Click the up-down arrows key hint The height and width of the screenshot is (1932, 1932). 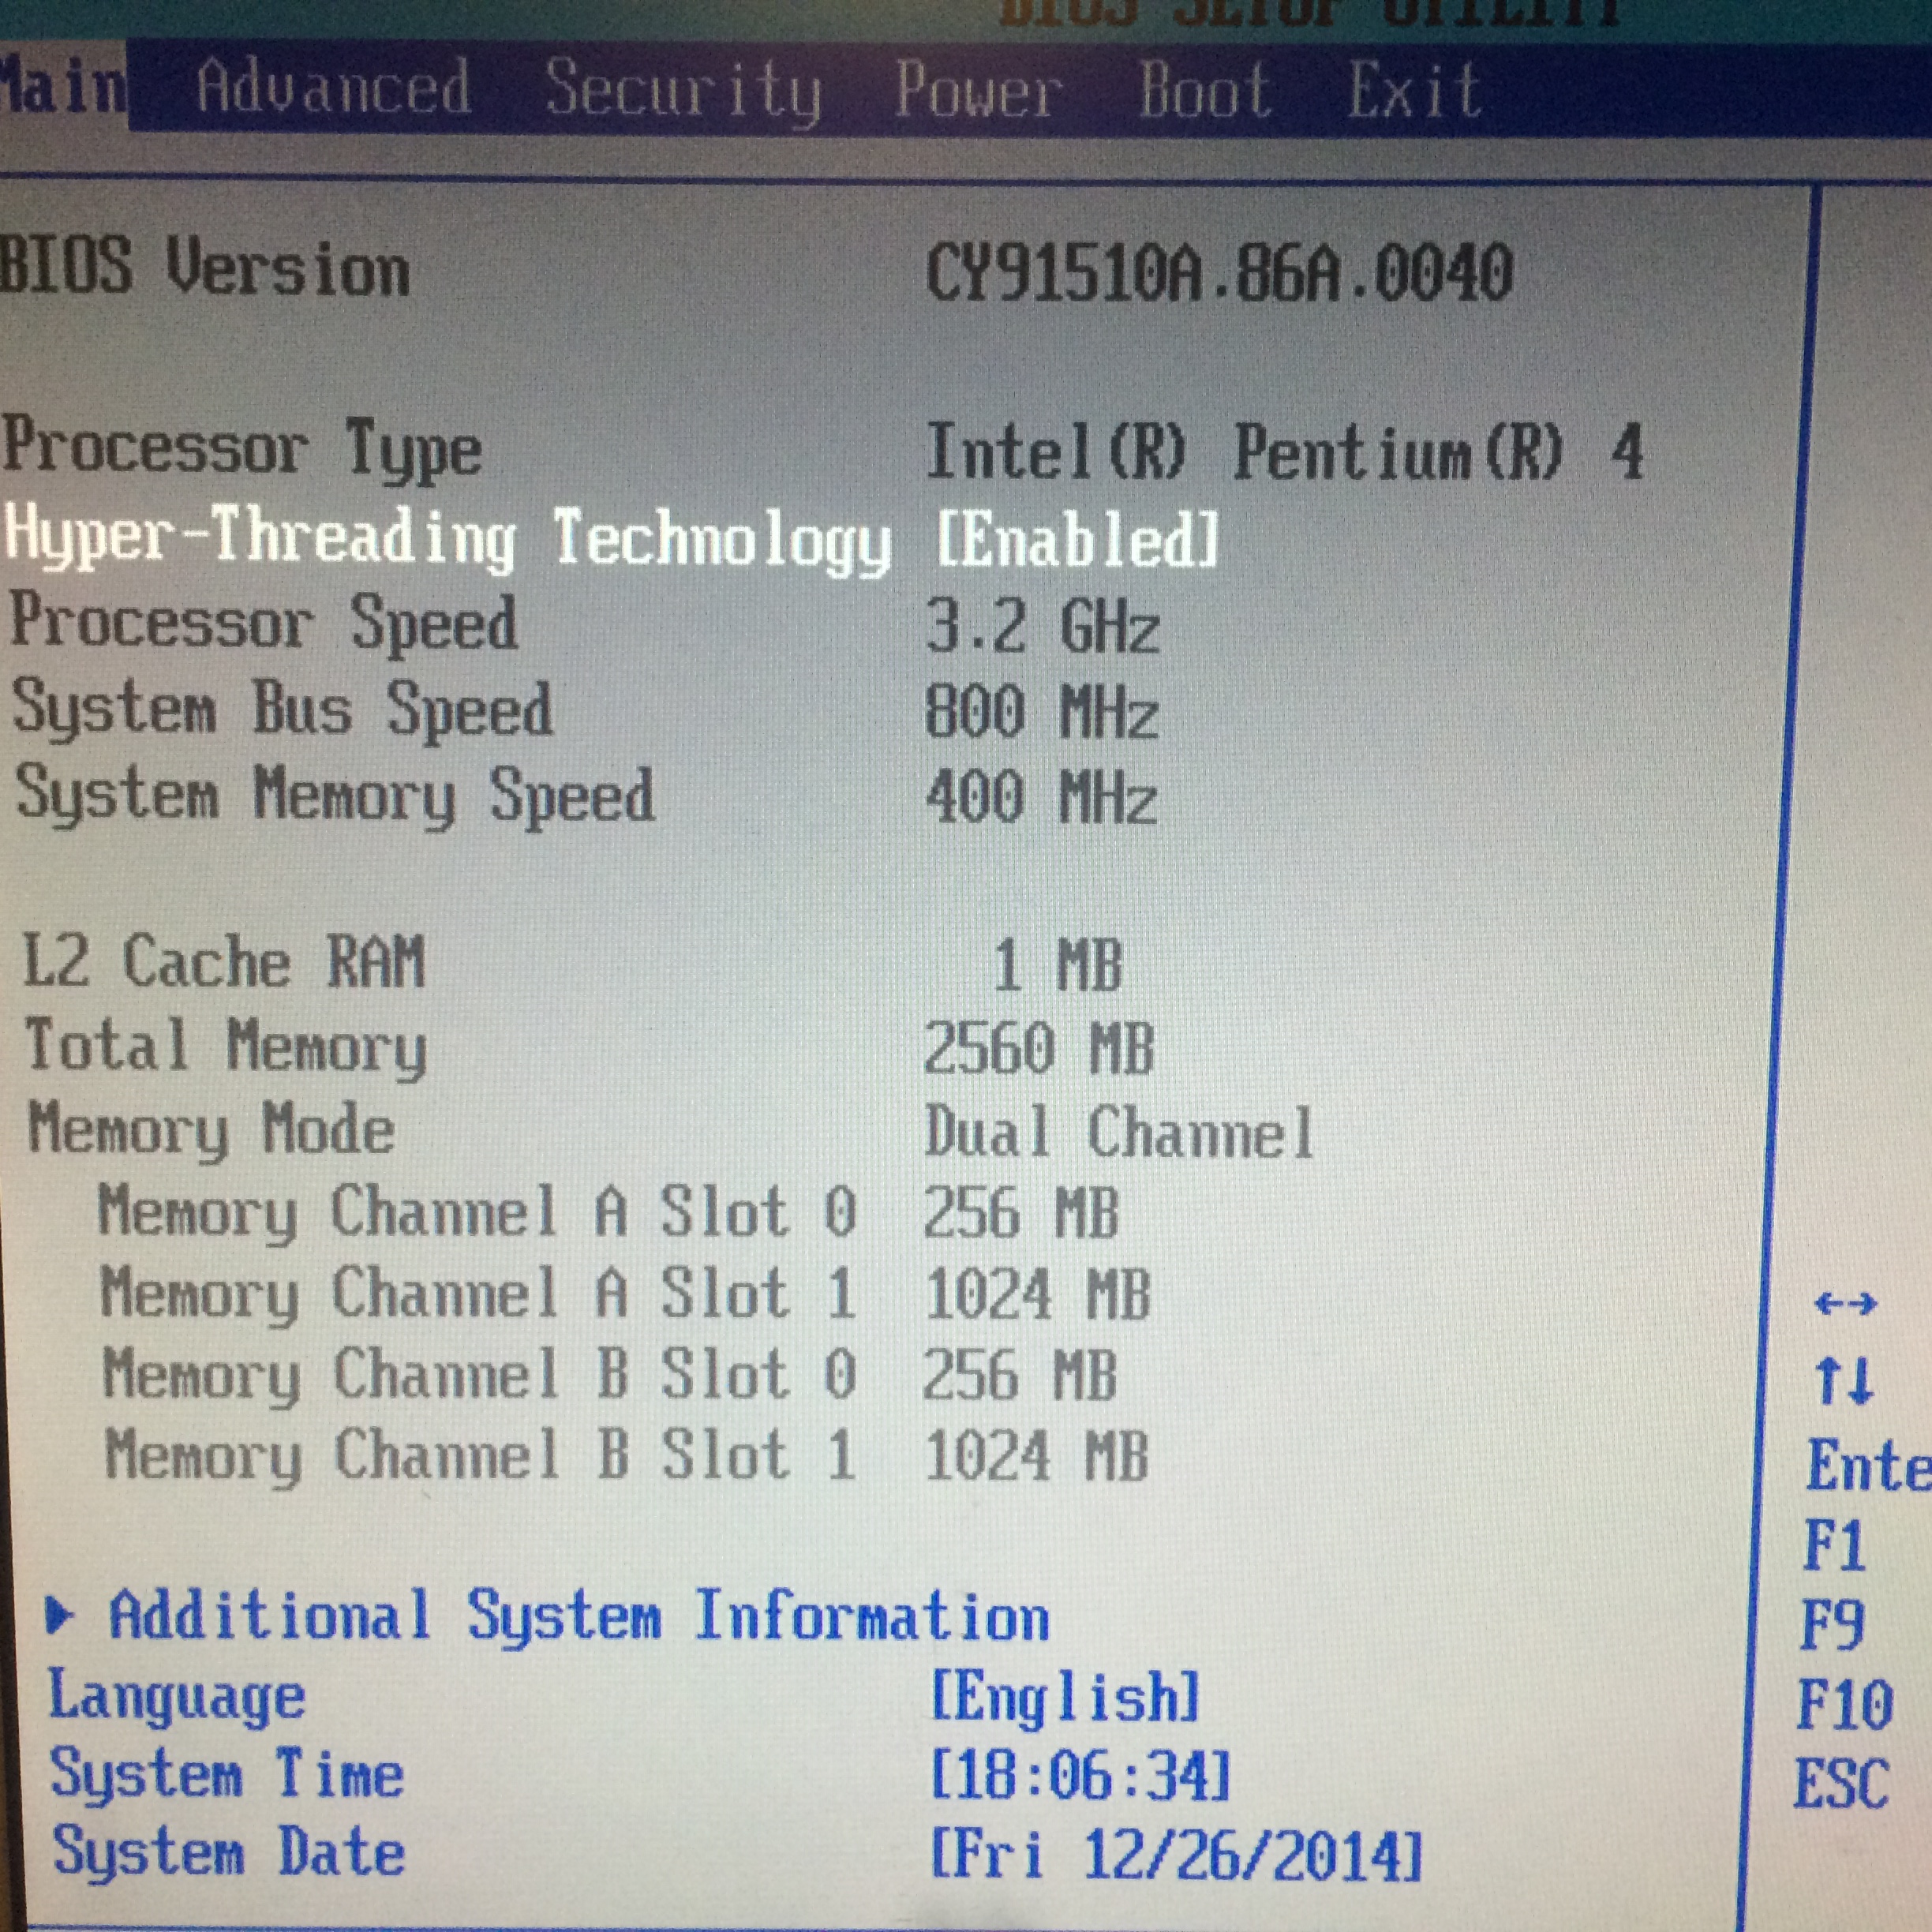coord(1843,1381)
